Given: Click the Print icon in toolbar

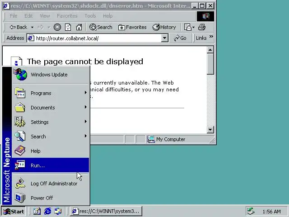Looking at the screenshot, I should coord(202,27).
